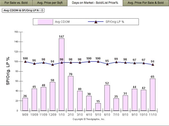Screen dimensions: 169x126
Task: Click the Copyright Trendgraphix, Inc. text
Action: pos(88,119)
